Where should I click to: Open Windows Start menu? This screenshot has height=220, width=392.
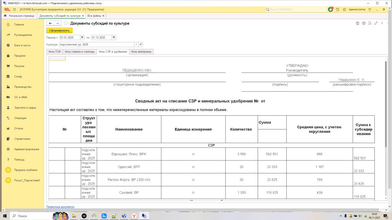5,216
